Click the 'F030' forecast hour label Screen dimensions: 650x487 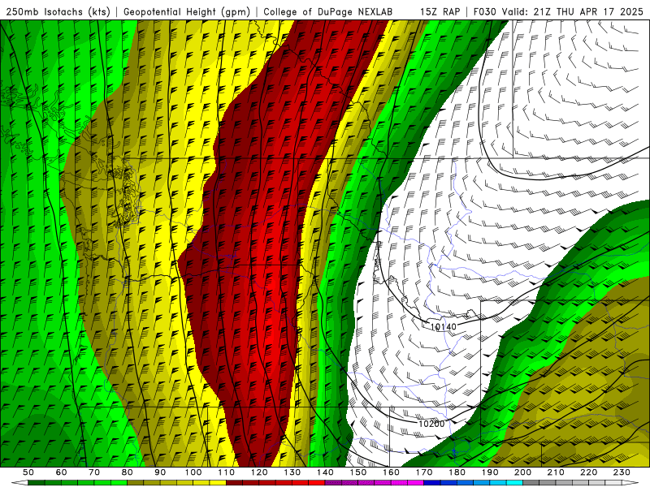[484, 11]
